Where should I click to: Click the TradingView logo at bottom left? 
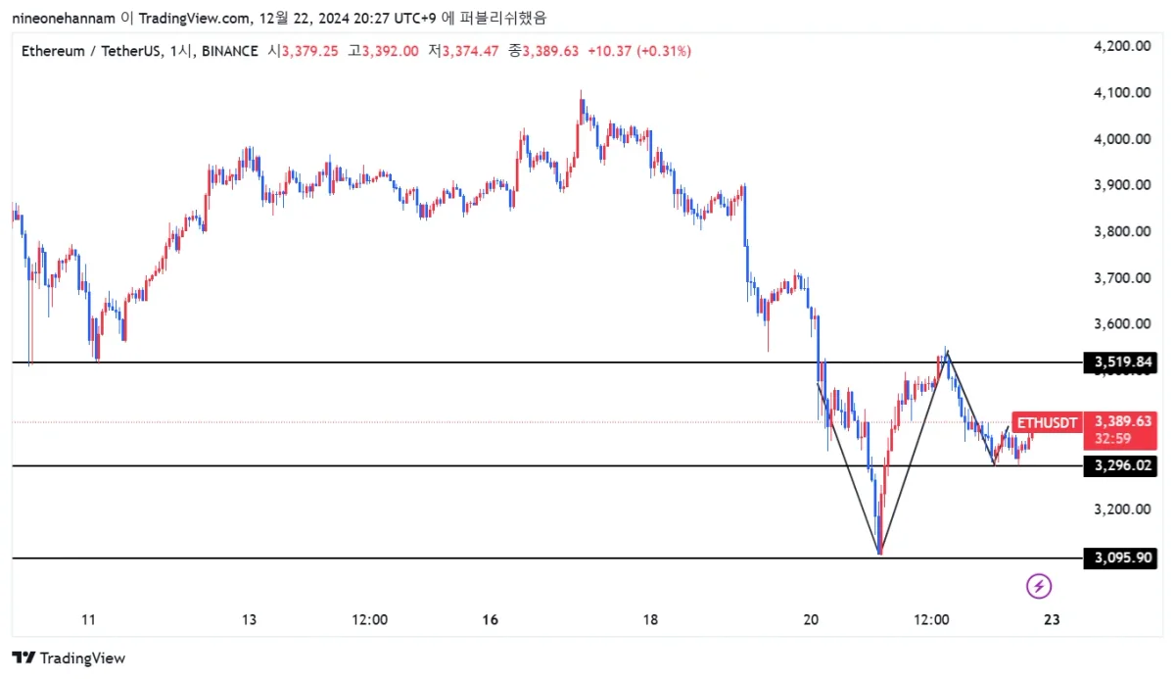(69, 658)
